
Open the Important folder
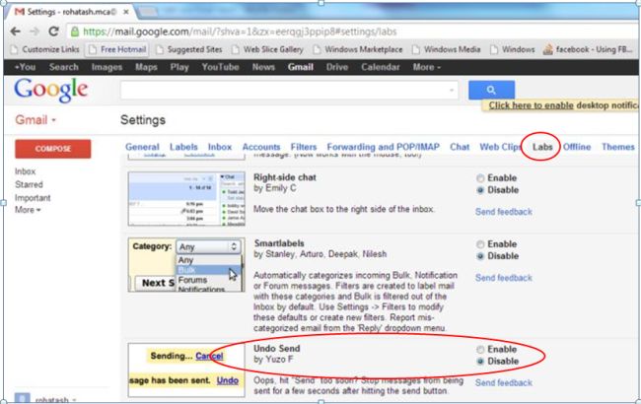[33, 198]
